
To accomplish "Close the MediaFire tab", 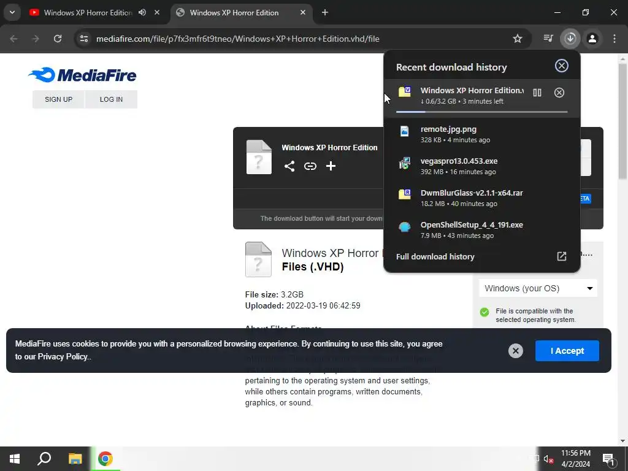I will click(x=303, y=12).
